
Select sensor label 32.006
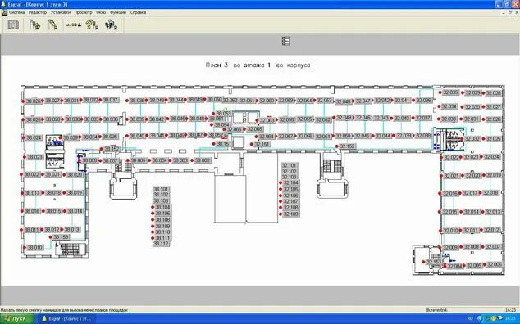[x=495, y=264]
